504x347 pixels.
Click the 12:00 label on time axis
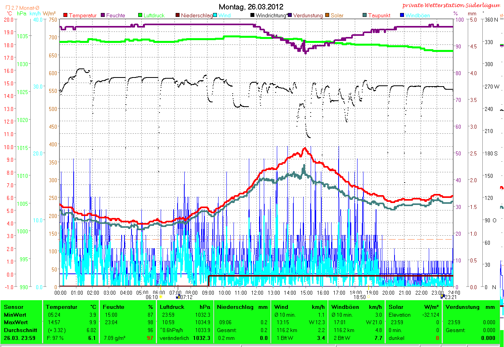(x=257, y=293)
